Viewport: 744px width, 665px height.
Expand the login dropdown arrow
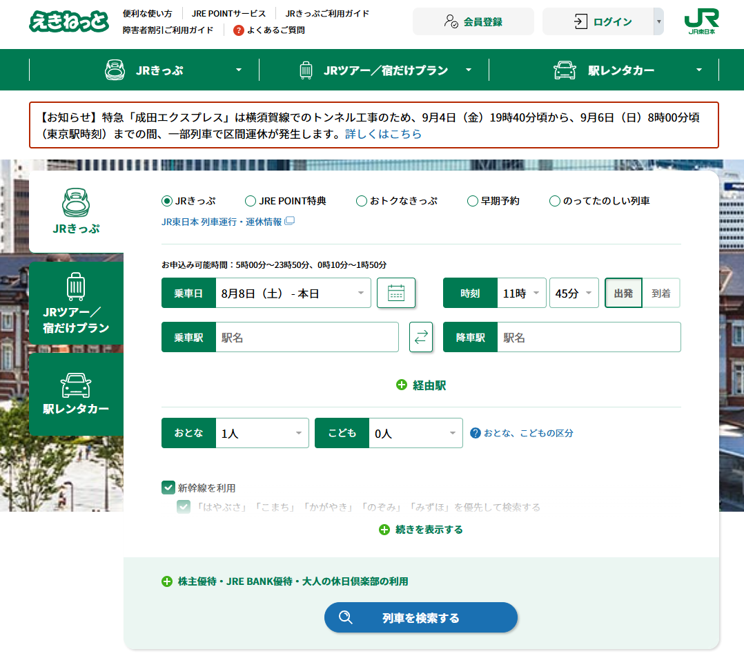pyautogui.click(x=658, y=21)
